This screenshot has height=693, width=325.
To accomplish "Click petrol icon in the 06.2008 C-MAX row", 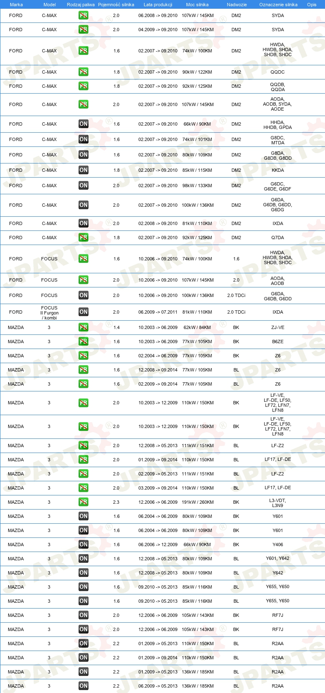I will tap(84, 15).
